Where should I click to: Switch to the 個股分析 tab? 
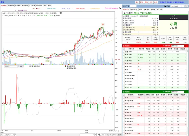pos(39,6)
